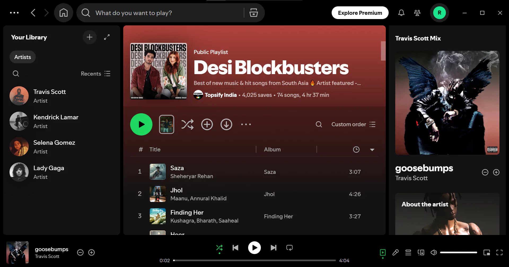
Task: Expand Your Library to full view
Action: (x=107, y=37)
